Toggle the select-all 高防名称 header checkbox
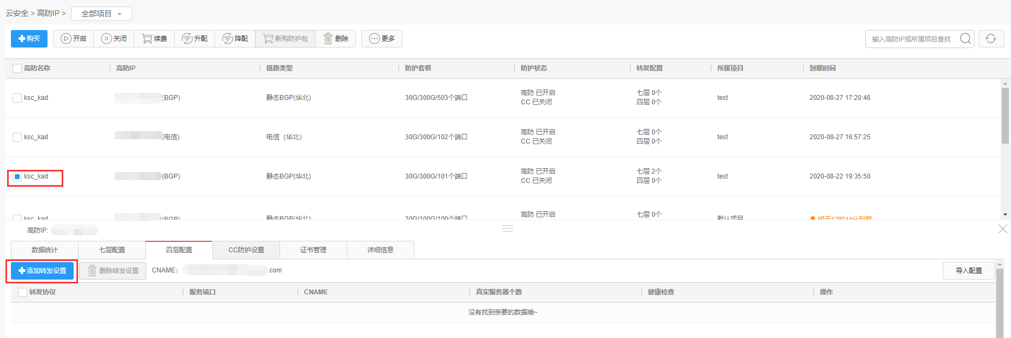 pos(17,68)
